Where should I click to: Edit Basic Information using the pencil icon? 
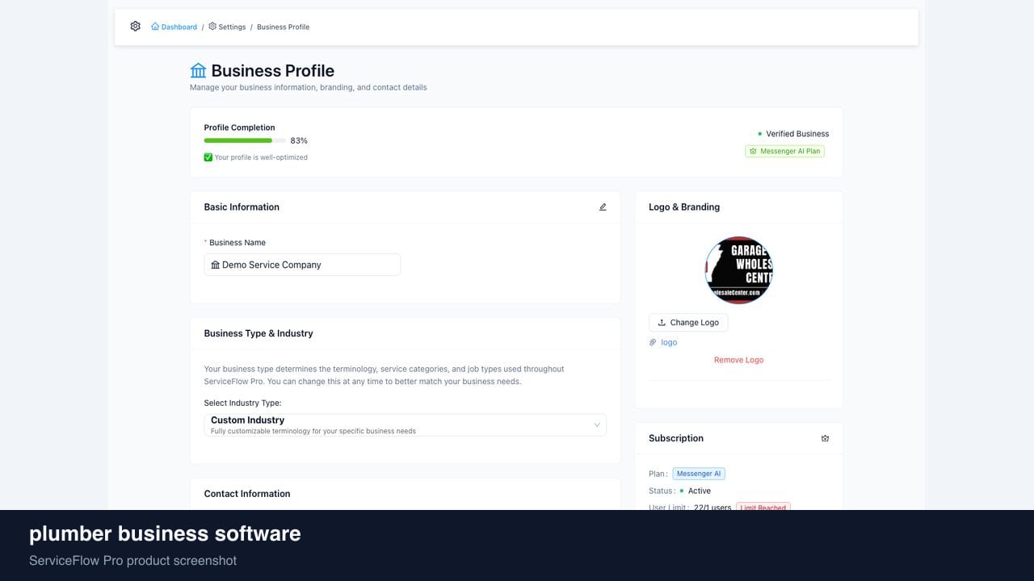[x=603, y=207]
